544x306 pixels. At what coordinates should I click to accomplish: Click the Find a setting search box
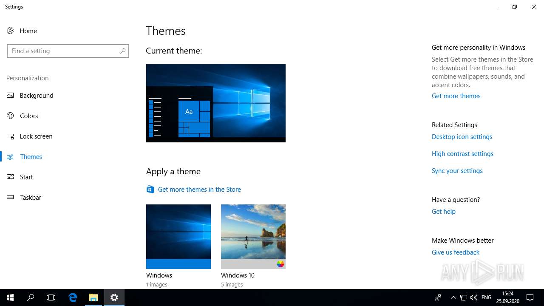point(68,51)
